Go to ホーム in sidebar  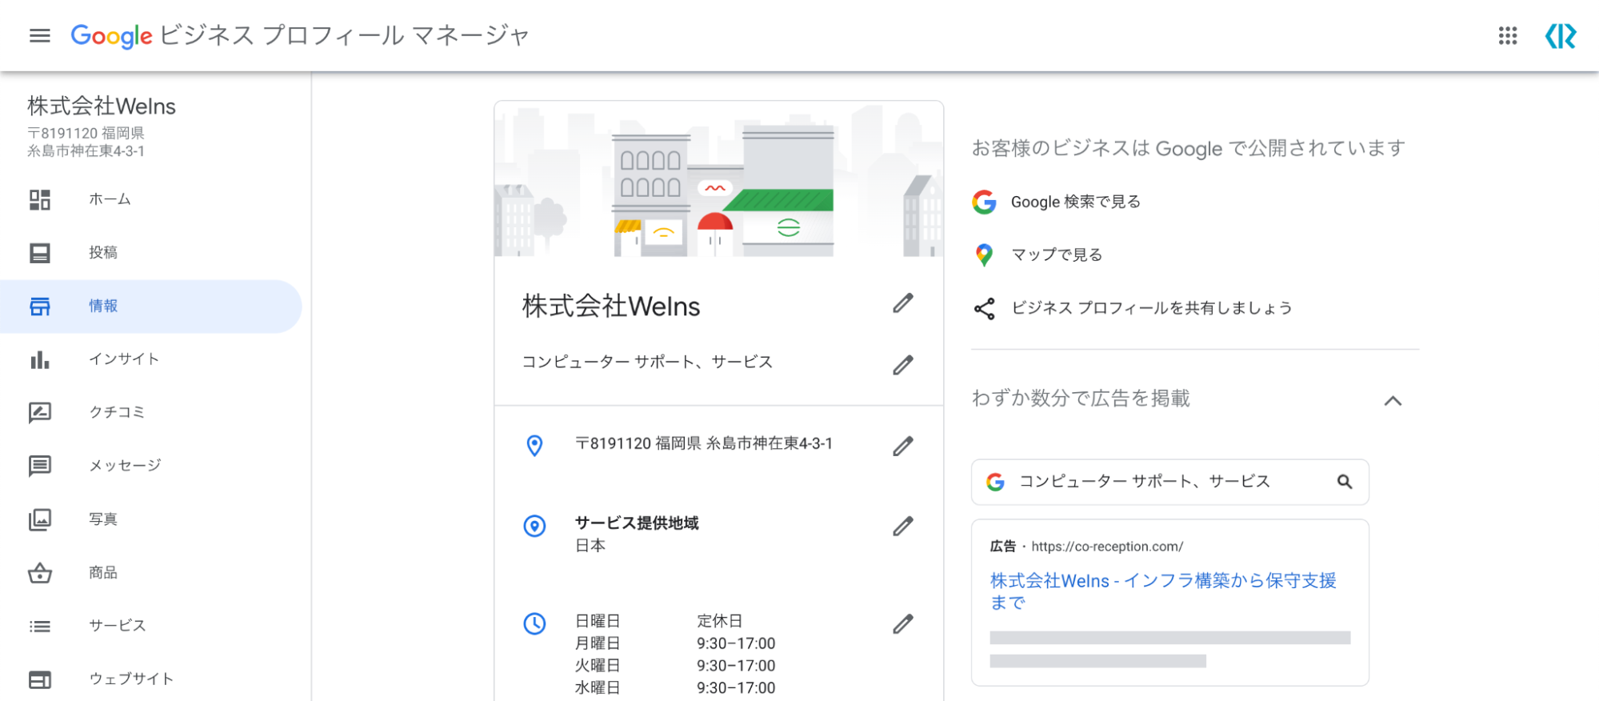110,199
